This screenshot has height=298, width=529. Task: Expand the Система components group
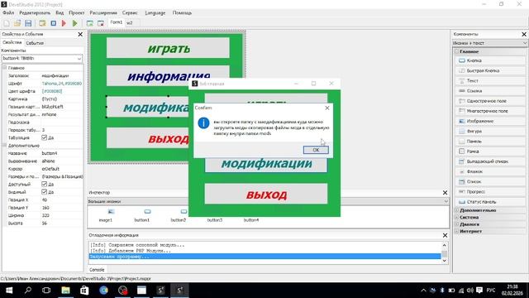click(456, 217)
